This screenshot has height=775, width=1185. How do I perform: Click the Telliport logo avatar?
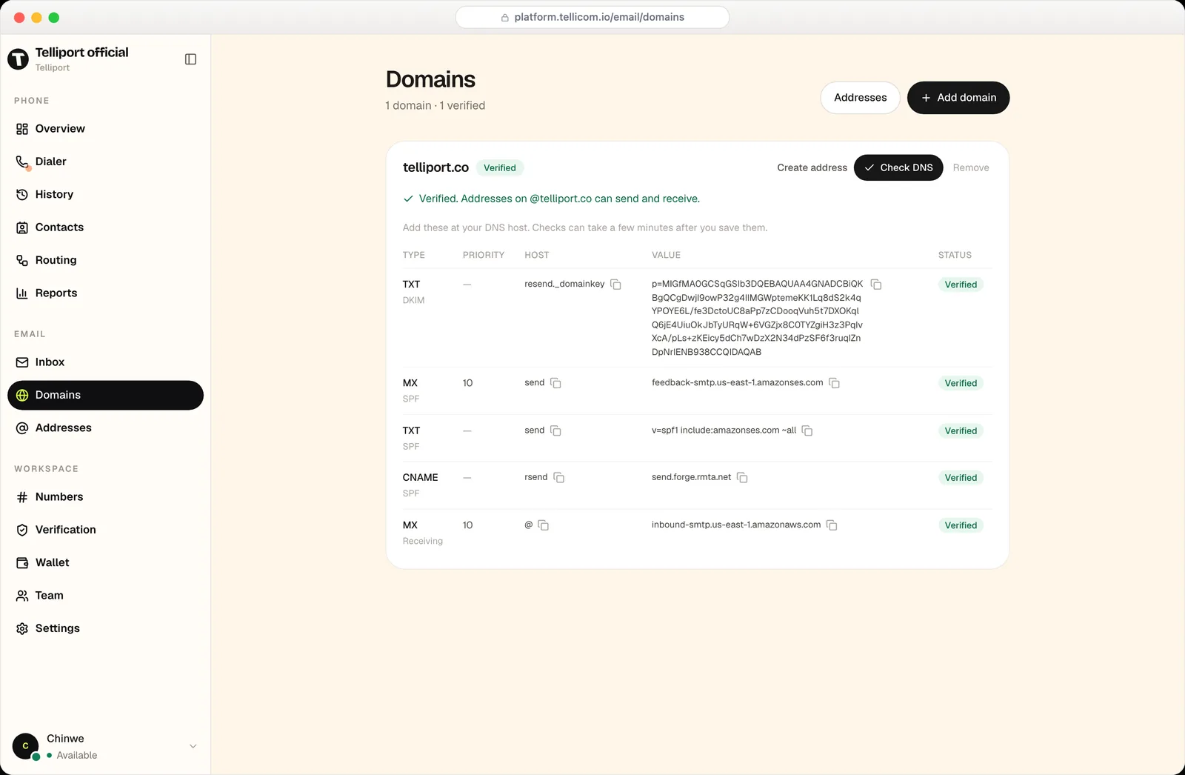point(18,59)
